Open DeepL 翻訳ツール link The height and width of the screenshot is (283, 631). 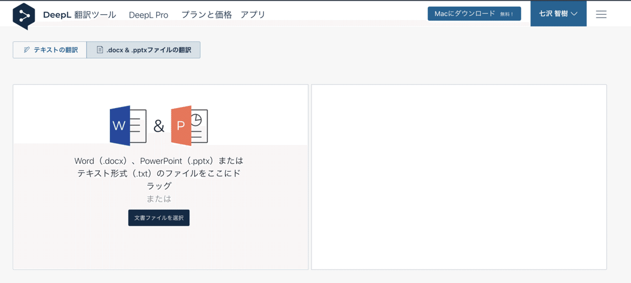click(80, 15)
